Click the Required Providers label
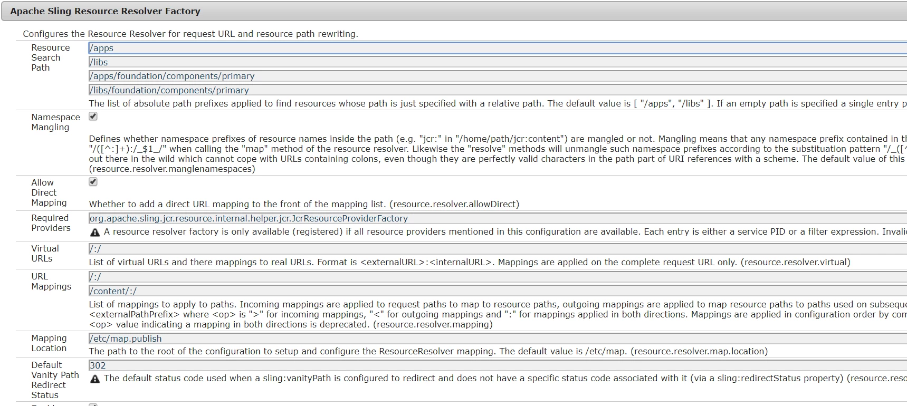 coord(51,223)
